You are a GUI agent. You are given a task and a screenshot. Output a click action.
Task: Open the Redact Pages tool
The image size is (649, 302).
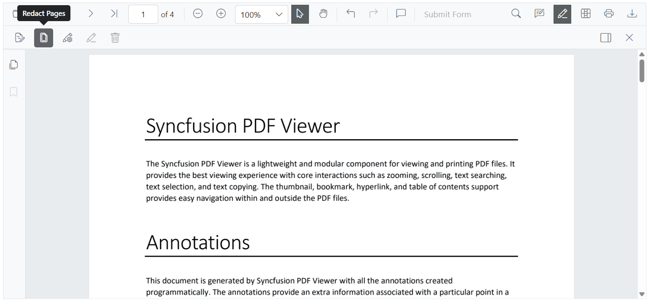coord(43,37)
